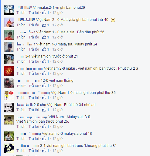Screen dimensions: 150x156
Task: Open the silhouette-against-sky avatar profile
Action: [x=9, y=10]
